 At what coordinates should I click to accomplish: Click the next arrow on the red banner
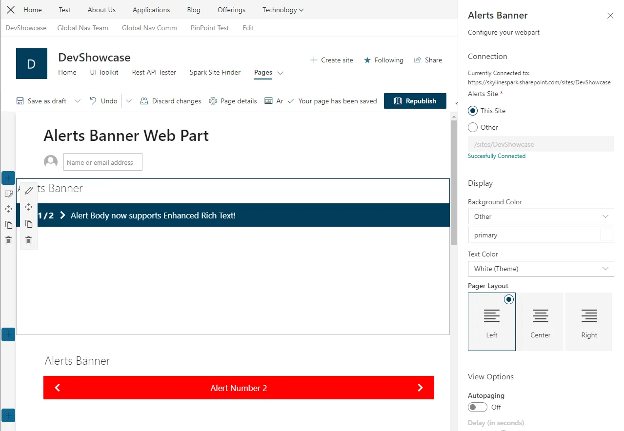(421, 388)
